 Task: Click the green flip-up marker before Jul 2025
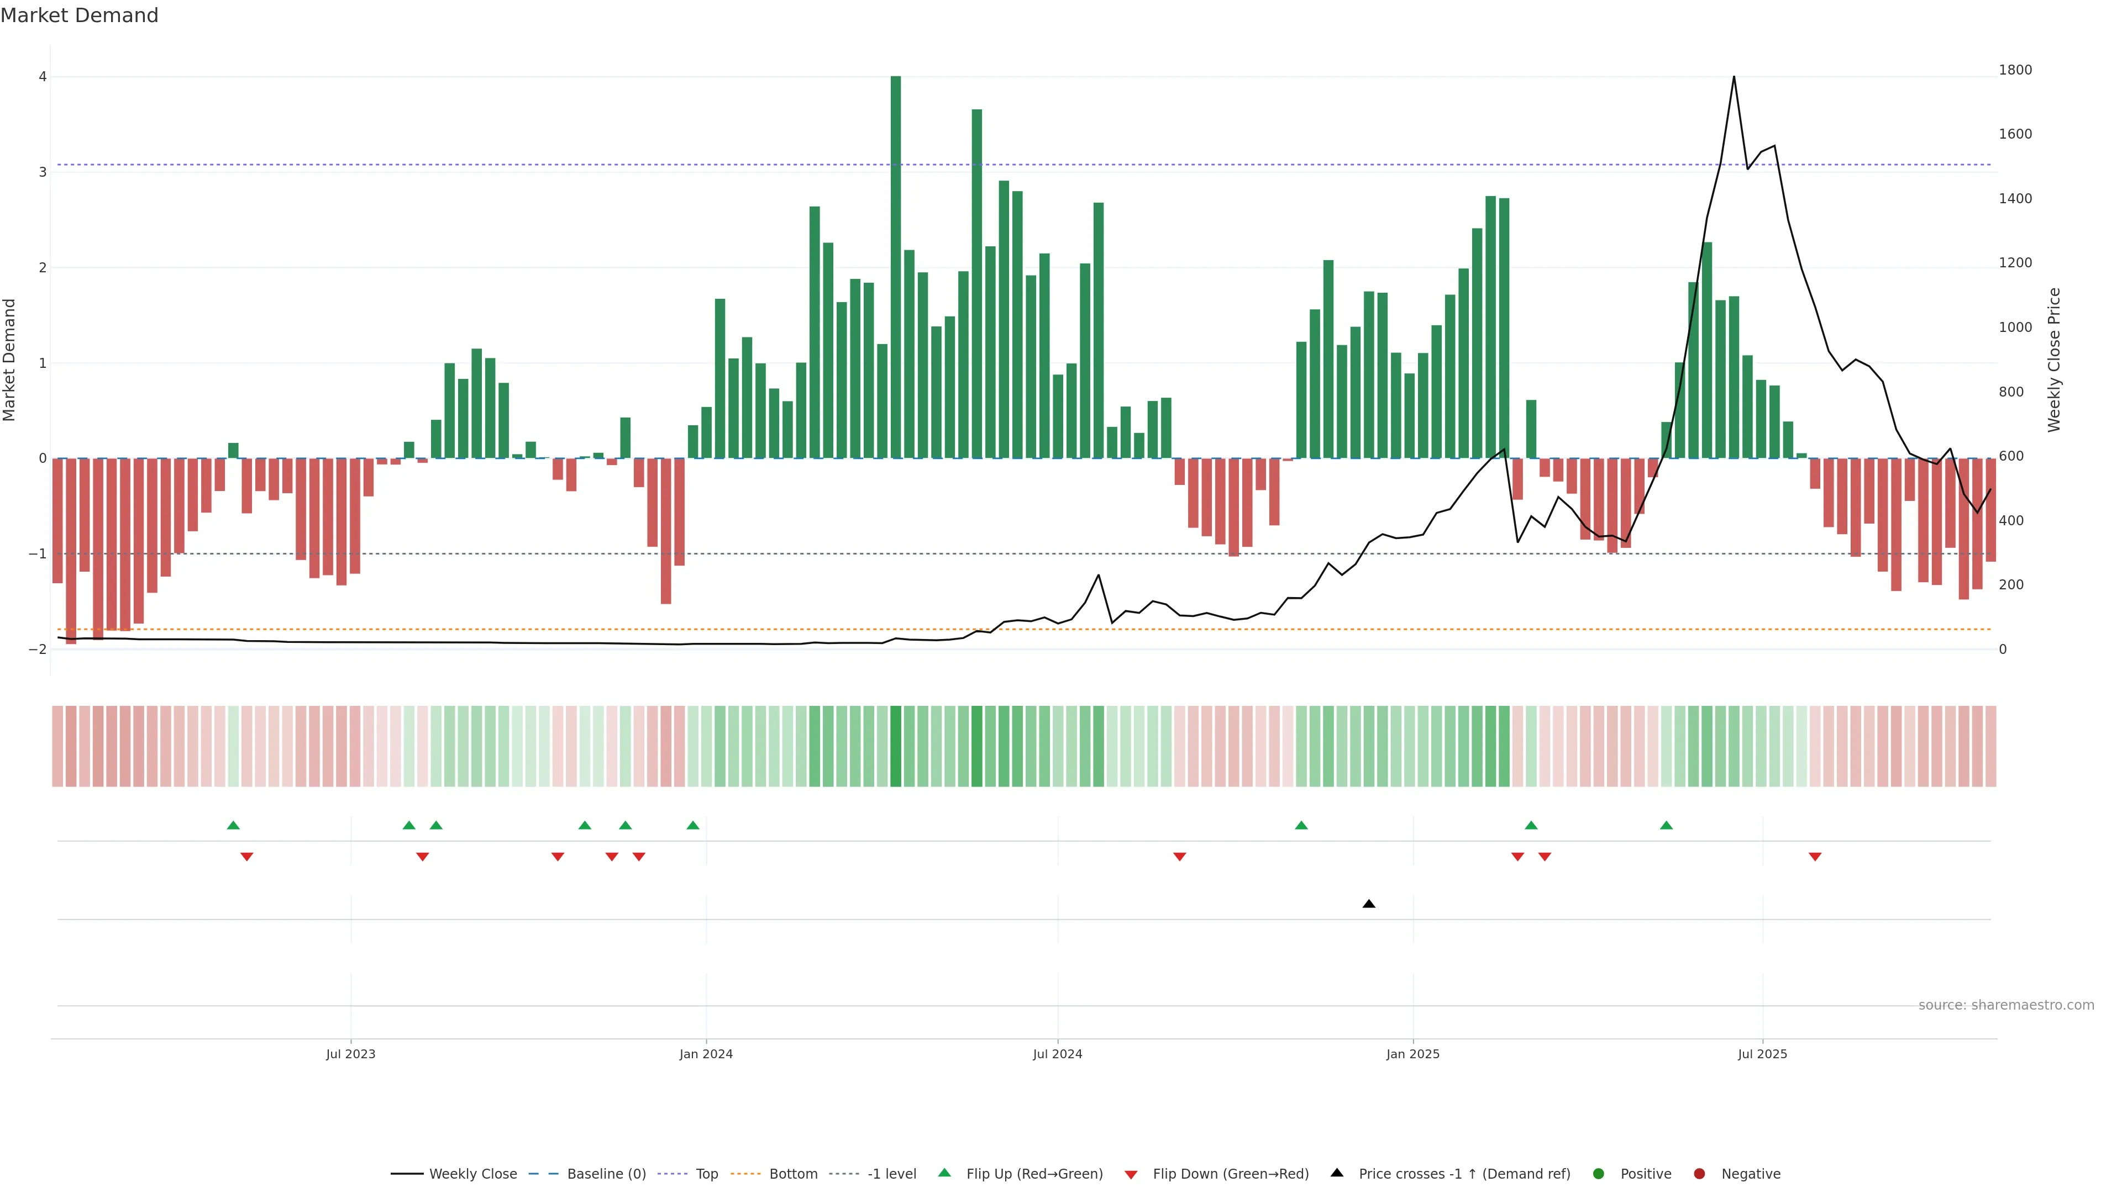pyautogui.click(x=1667, y=825)
